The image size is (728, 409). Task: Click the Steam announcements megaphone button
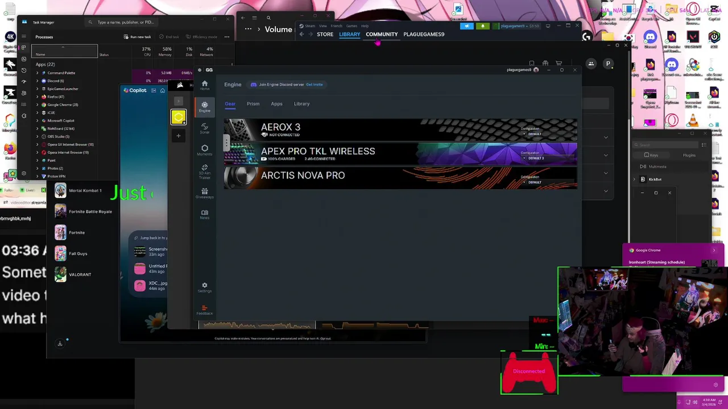click(467, 26)
